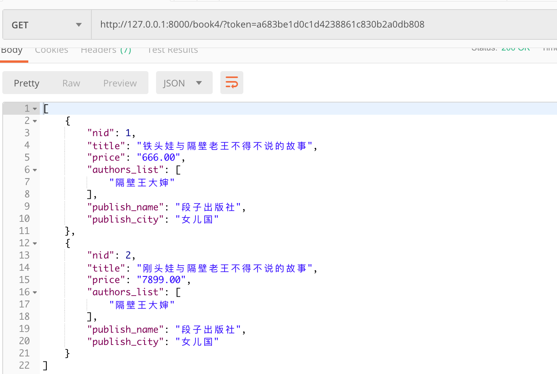Click the price value "666.00"

(159, 158)
